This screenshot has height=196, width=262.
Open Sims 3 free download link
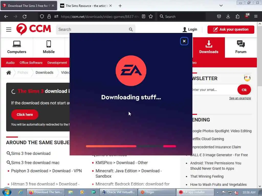(x=31, y=153)
